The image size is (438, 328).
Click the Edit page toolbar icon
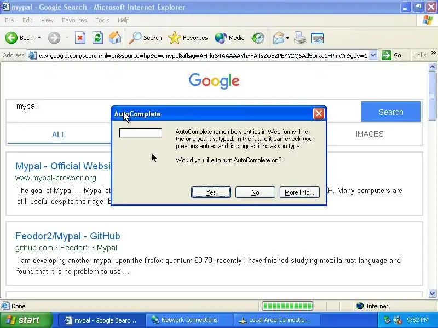click(317, 38)
